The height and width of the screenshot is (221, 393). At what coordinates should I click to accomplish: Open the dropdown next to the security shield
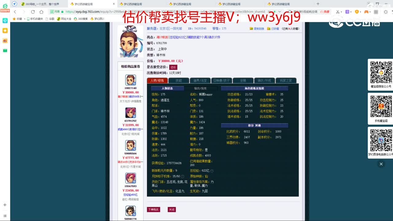pyautogui.click(x=360, y=12)
